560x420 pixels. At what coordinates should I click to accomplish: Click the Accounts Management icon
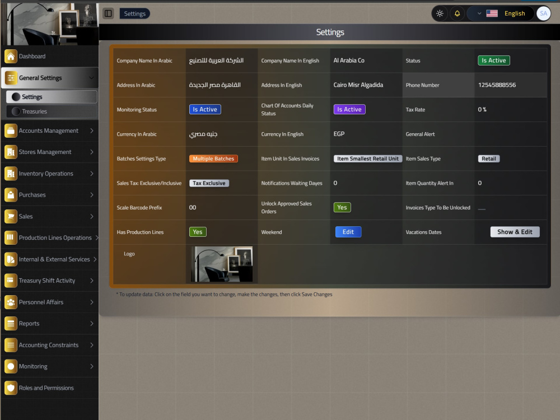point(11,130)
